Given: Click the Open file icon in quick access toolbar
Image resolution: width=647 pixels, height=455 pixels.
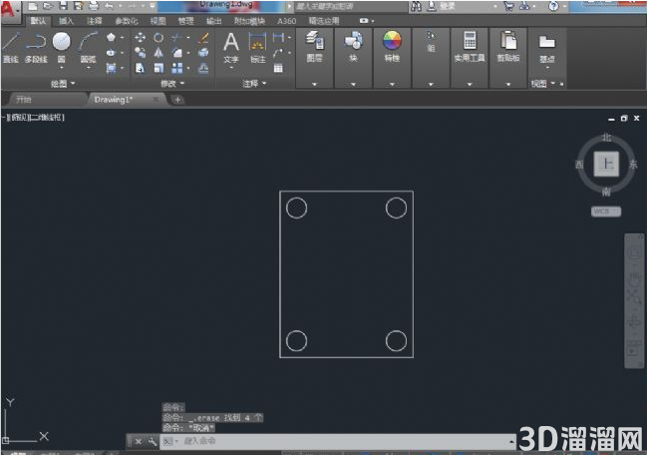Looking at the screenshot, I should (x=48, y=6).
